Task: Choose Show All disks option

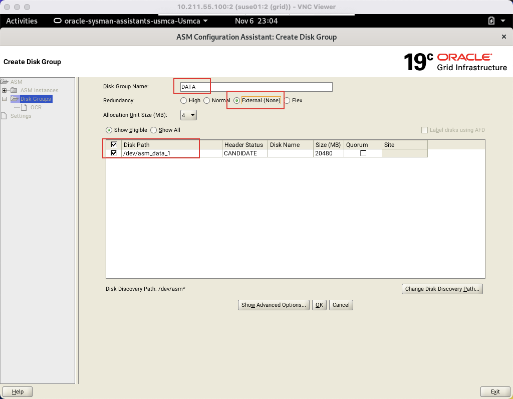Action: pyautogui.click(x=153, y=130)
